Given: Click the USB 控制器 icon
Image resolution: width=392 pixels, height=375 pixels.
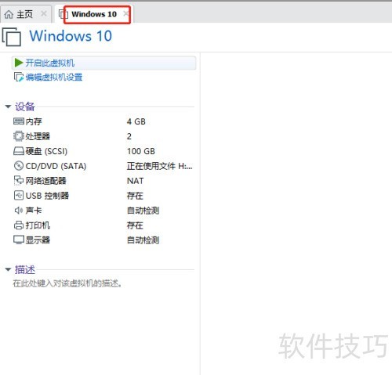Looking at the screenshot, I should click(19, 196).
